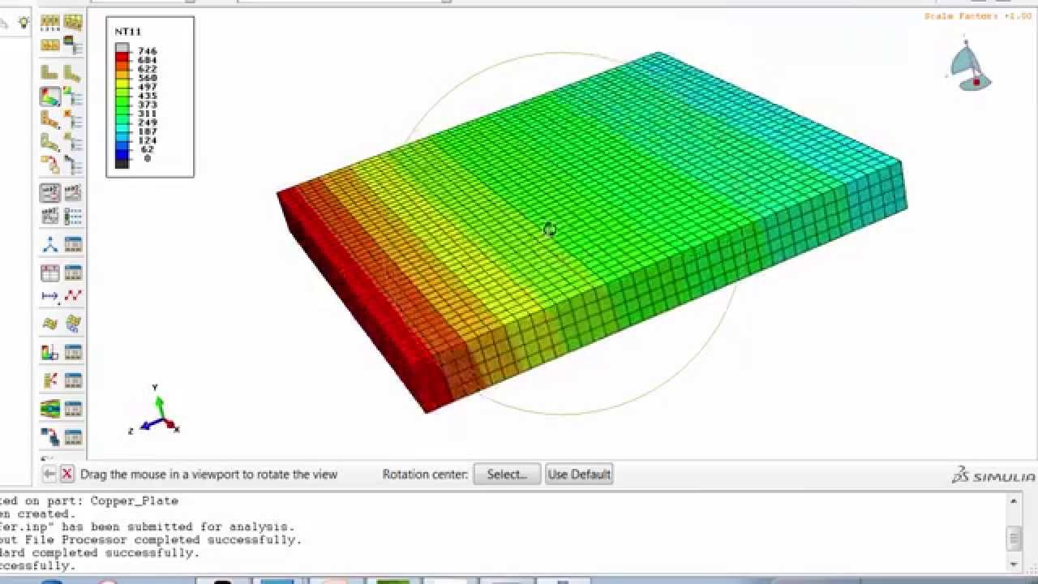
Task: Create XY Data
Action: coord(50,273)
